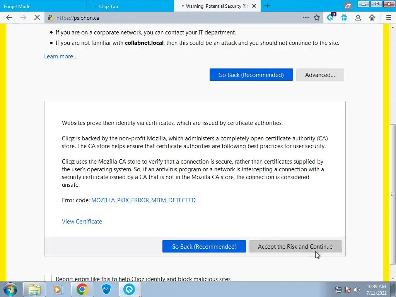Click Go Back (Recommended) in advanced panel

click(204, 246)
